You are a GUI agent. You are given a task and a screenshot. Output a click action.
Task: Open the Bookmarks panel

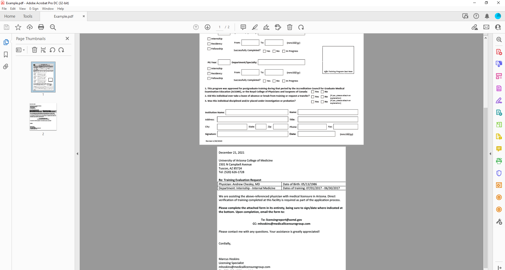6,55
